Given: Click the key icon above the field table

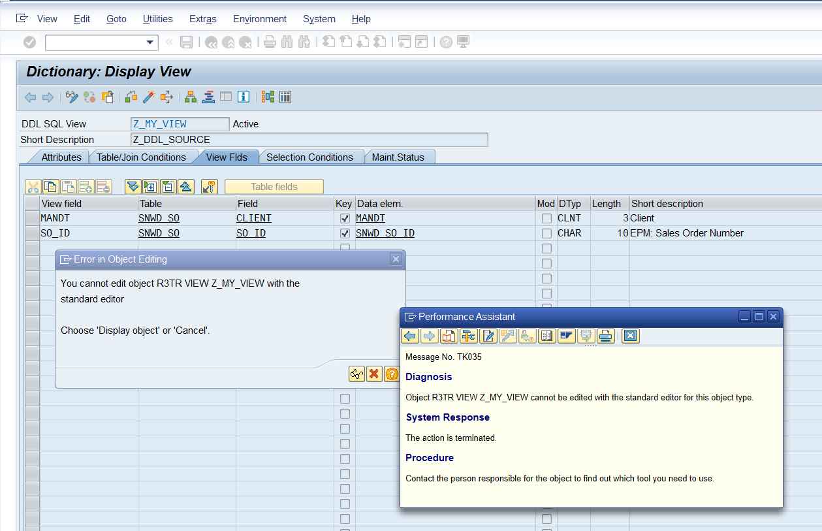Looking at the screenshot, I should pos(209,187).
